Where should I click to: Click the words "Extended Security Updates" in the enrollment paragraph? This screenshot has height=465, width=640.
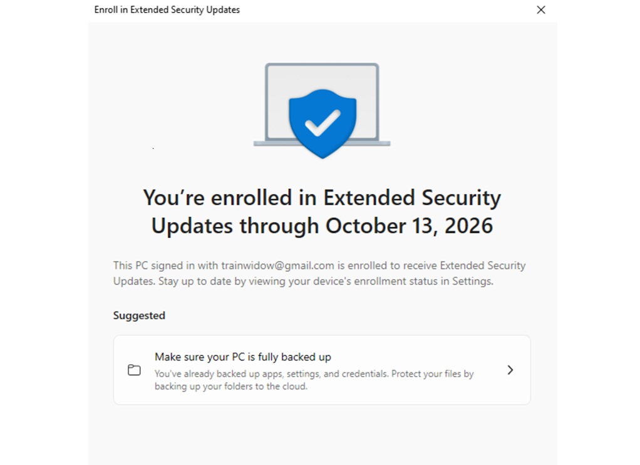tap(482, 265)
